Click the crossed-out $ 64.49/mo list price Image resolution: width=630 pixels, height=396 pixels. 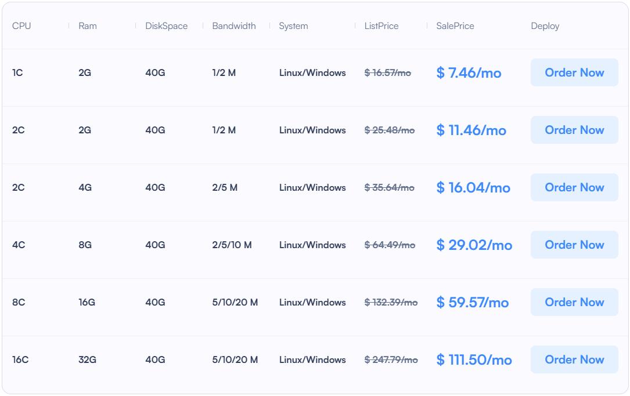(390, 245)
